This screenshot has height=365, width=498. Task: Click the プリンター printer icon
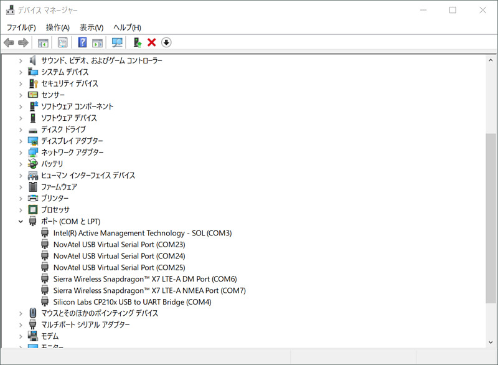click(33, 198)
